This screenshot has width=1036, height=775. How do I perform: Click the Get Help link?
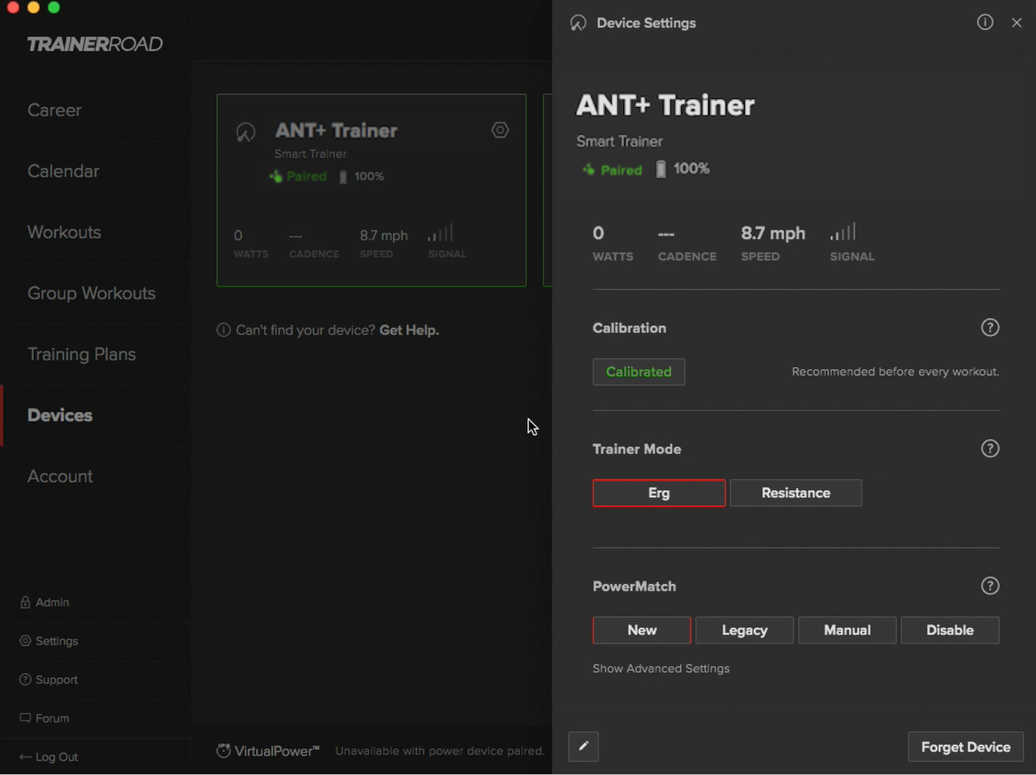(409, 330)
